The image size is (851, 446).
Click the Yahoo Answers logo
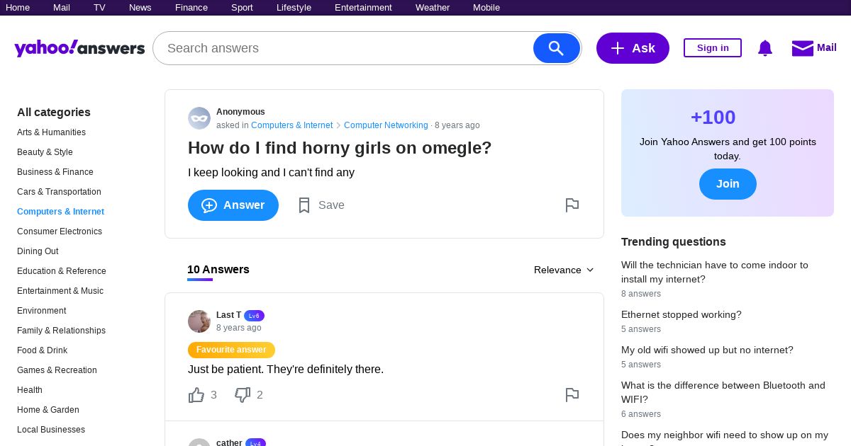point(79,48)
